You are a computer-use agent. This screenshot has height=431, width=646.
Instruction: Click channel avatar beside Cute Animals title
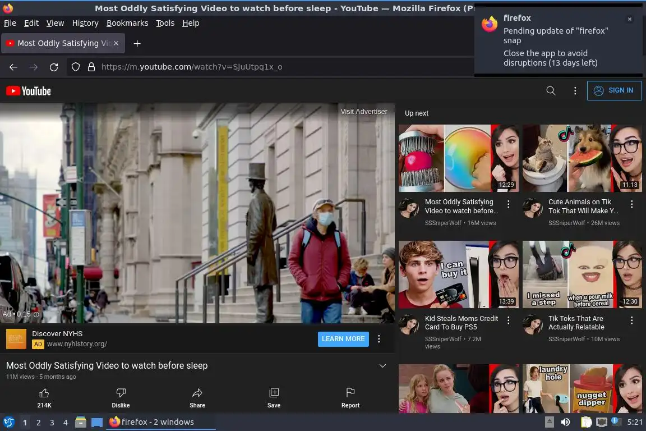click(533, 208)
